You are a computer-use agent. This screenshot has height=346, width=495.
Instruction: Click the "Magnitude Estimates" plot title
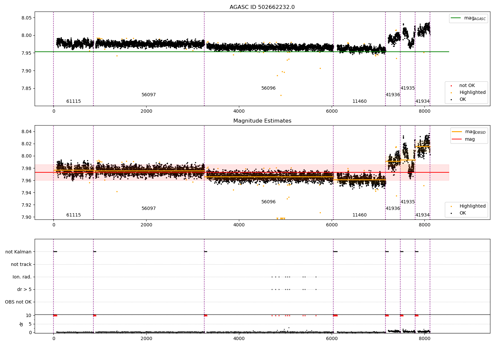pyautogui.click(x=262, y=121)
